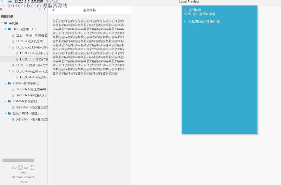Screen dimensions: 281x185
Task: Open the sitemap search magnifier
Action: 1,9
